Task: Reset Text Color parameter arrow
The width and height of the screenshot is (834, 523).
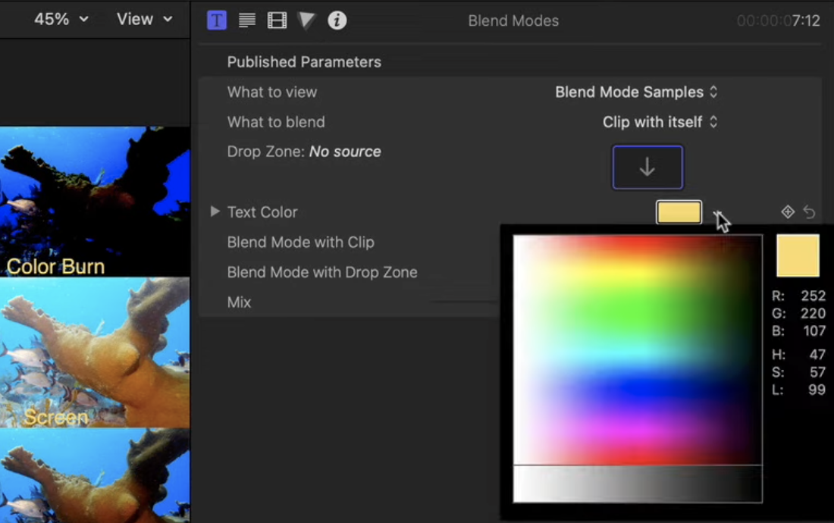Action: [x=810, y=212]
